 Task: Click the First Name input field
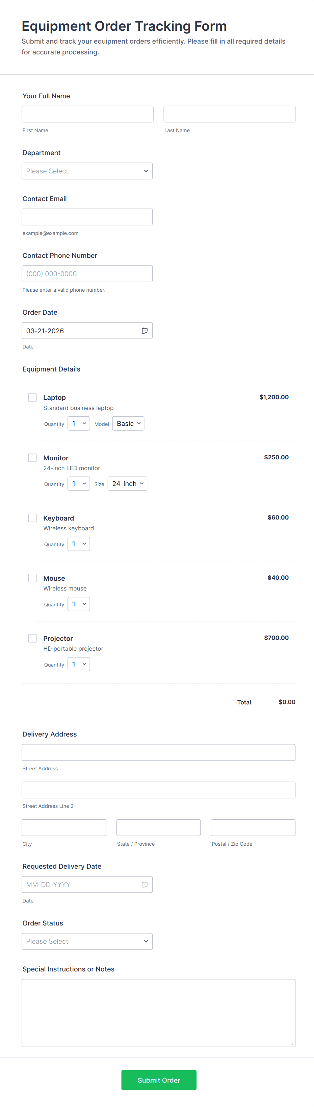pos(87,114)
